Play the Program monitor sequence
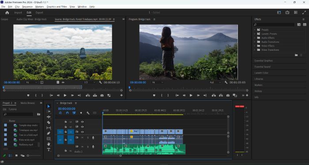Viewport: 309px width, 165px height. click(x=191, y=95)
